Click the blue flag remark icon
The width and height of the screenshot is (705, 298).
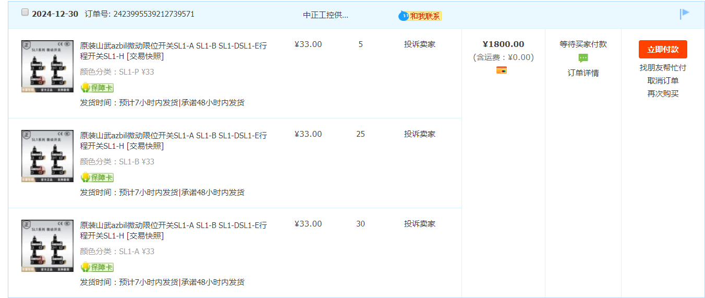685,14
